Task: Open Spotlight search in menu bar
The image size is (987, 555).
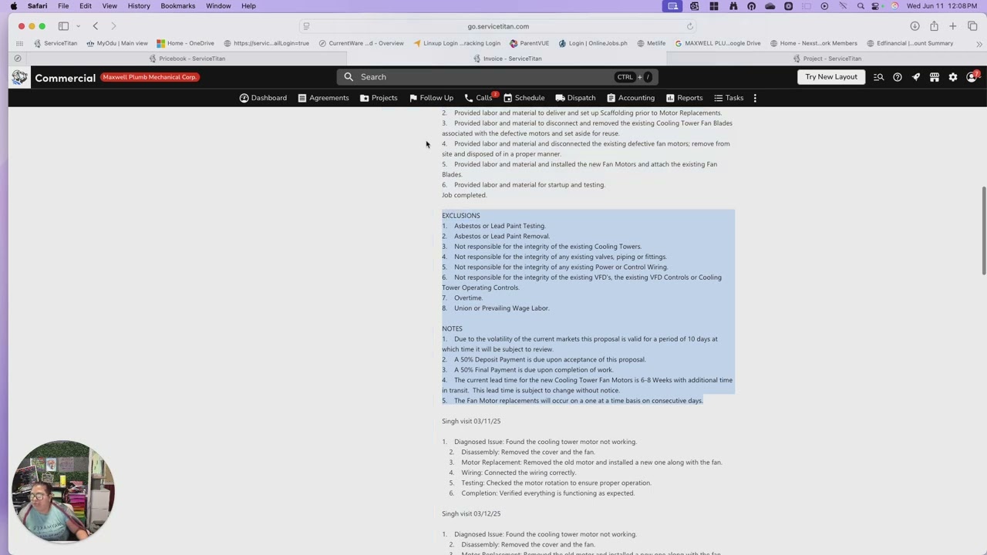Action: click(x=861, y=6)
